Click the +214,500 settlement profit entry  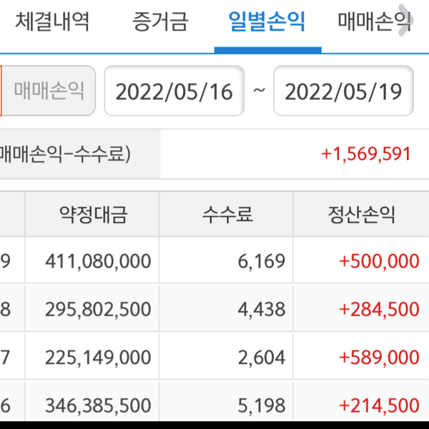point(379,406)
